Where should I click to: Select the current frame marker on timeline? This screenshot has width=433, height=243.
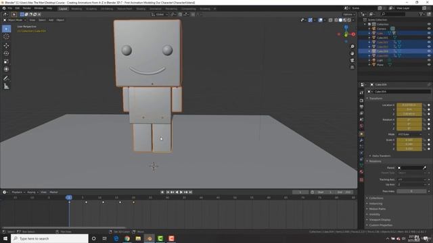(69, 197)
